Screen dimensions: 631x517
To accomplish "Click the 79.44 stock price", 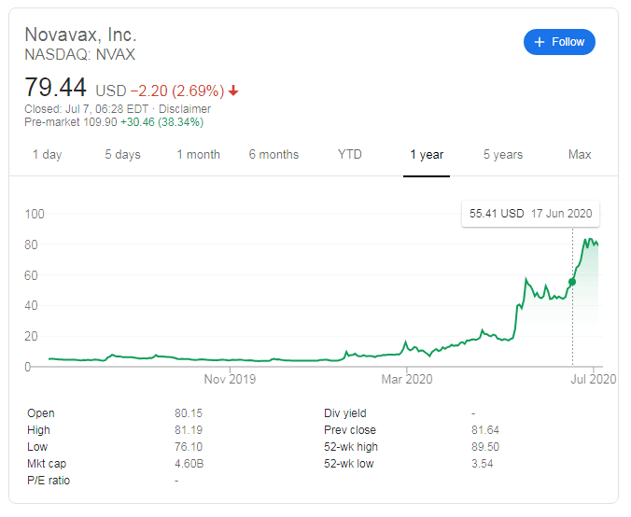I will [x=55, y=89].
